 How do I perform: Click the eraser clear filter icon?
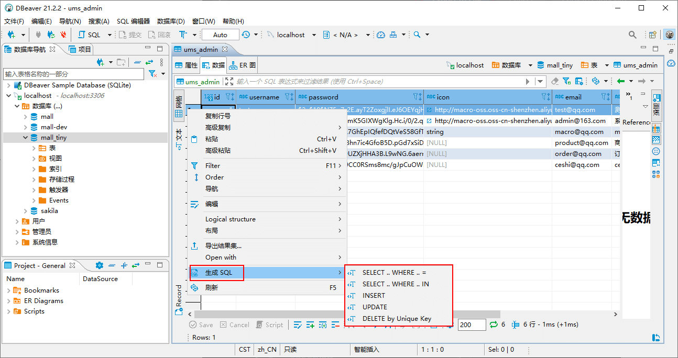(x=555, y=81)
